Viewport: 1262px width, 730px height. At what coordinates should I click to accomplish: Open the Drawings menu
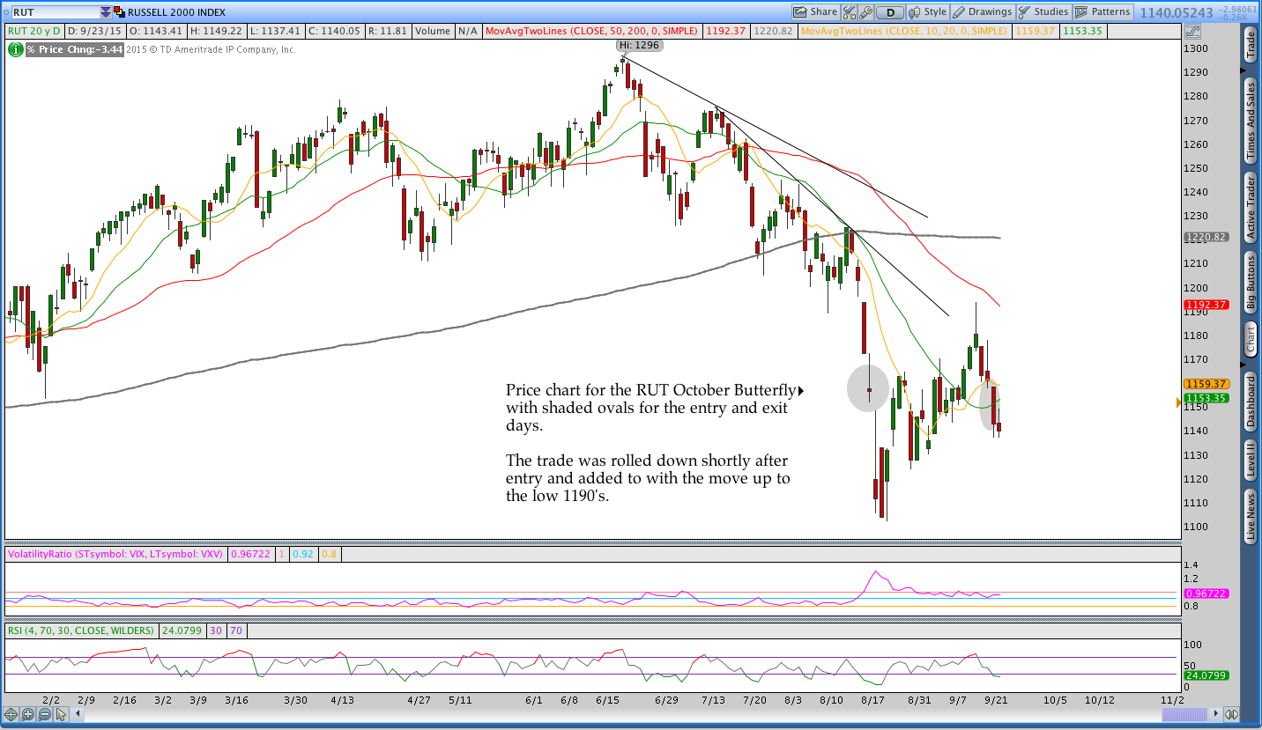pyautogui.click(x=984, y=12)
